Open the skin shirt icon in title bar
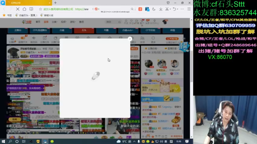 coord(168,3)
